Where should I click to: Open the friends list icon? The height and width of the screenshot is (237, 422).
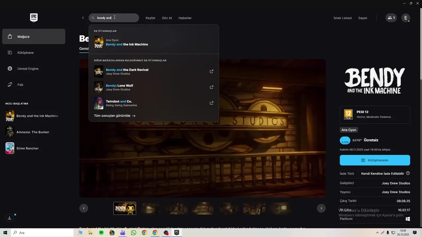click(391, 18)
